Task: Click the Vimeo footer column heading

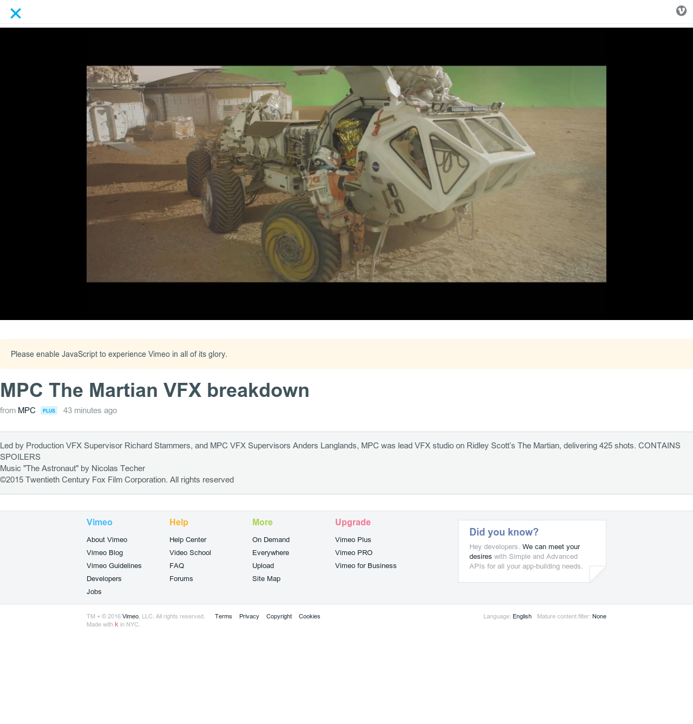Action: (100, 522)
